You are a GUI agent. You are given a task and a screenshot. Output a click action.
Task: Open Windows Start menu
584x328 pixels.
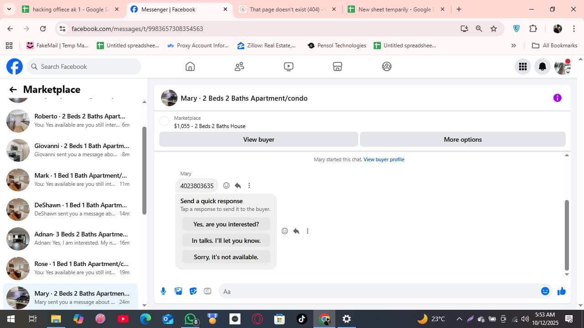click(11, 319)
